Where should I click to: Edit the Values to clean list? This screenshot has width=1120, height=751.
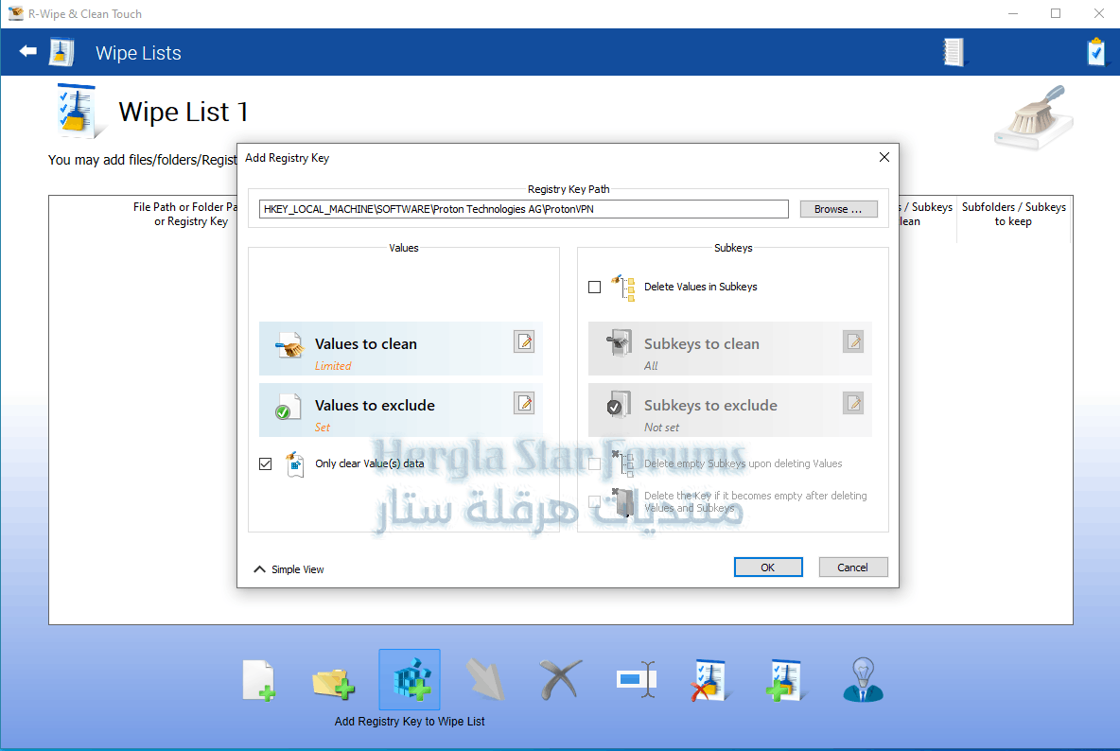coord(524,341)
